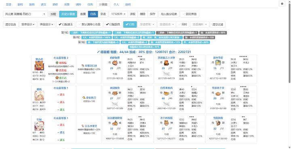Click the 削除 button next to 读取
This screenshot has height=149, width=291.
143,14
